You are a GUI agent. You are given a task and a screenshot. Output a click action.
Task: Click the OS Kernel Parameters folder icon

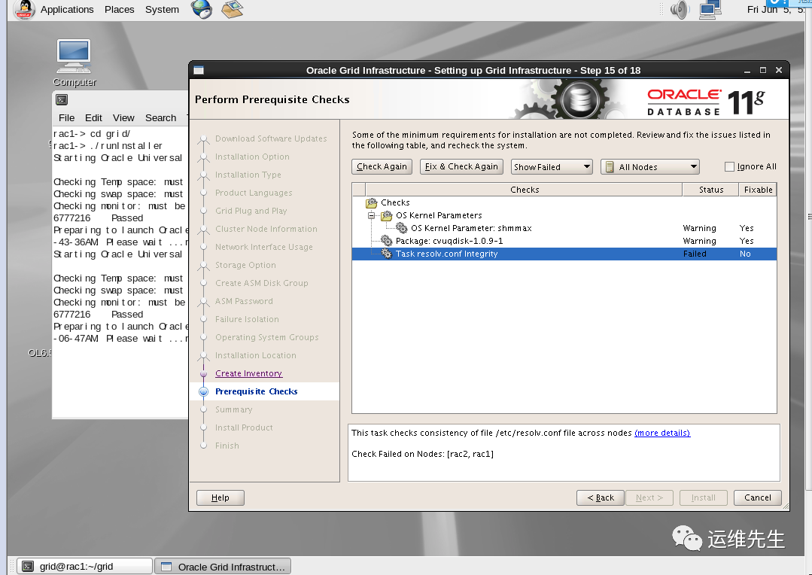387,215
